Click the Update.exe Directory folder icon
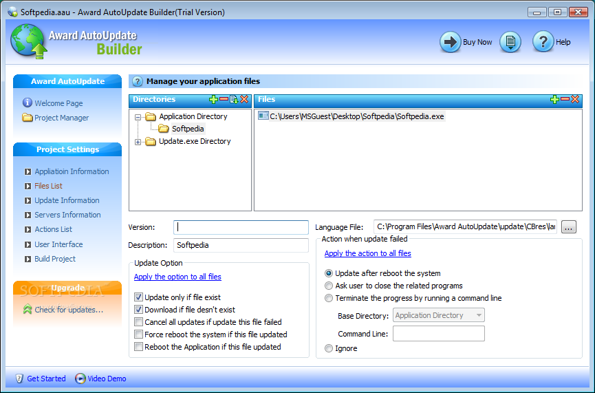This screenshot has width=595, height=393. point(151,141)
